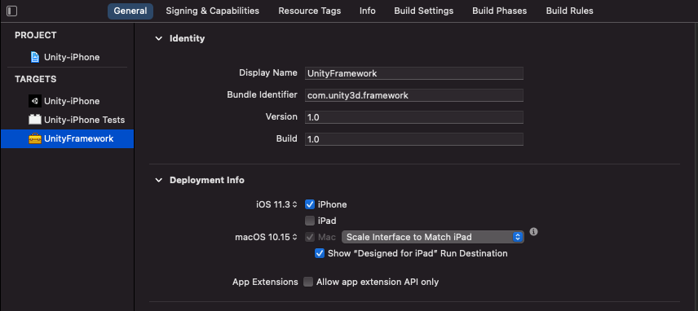The image size is (698, 311).
Task: Click the UnityFramework toolbox icon
Action: [x=35, y=138]
